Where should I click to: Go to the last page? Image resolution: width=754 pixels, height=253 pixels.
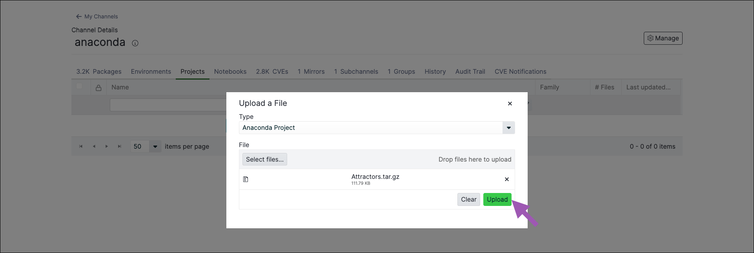pyautogui.click(x=120, y=146)
